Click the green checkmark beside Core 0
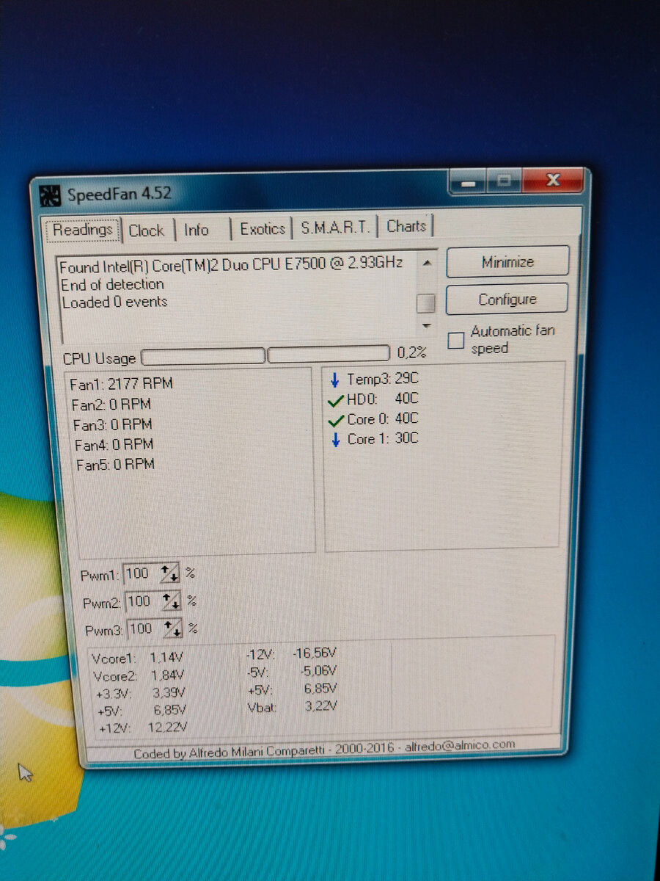The image size is (660, 881). click(x=336, y=420)
